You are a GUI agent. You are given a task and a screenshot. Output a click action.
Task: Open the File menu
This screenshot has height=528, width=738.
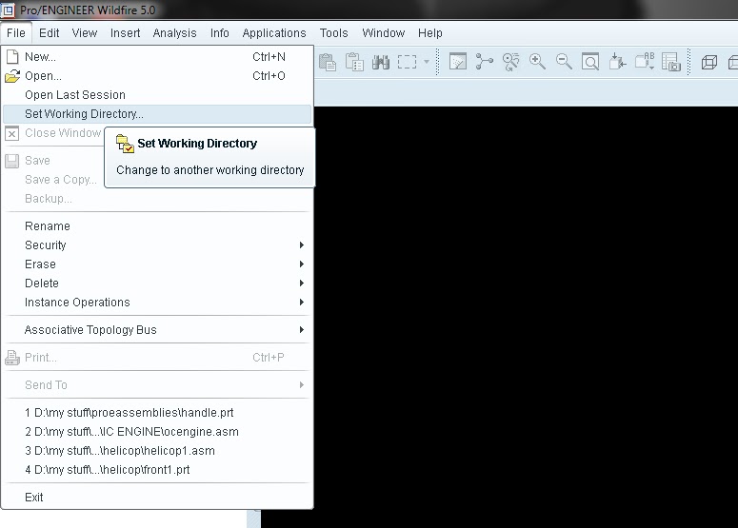(x=16, y=33)
